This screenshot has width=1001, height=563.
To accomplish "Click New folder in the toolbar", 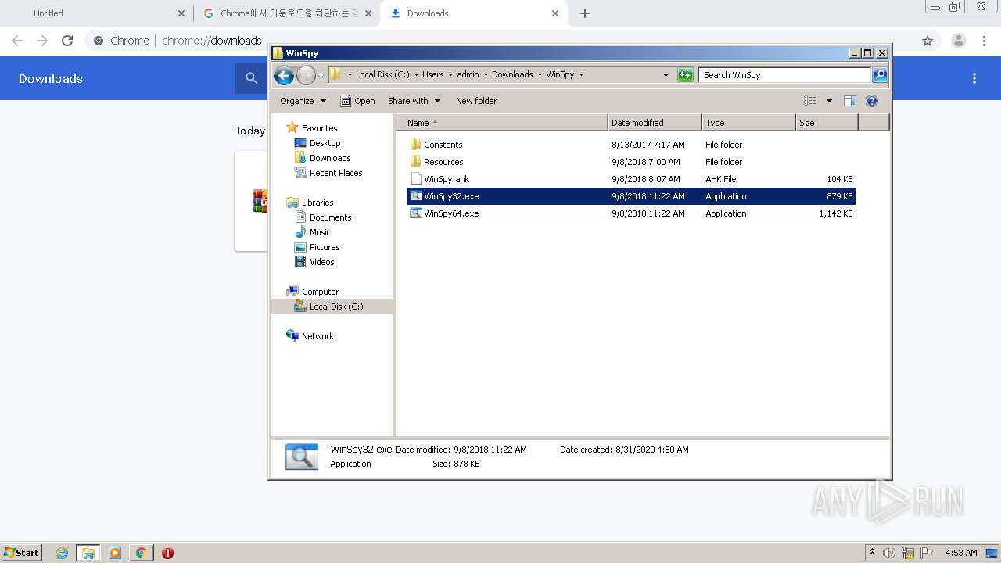I will (476, 101).
